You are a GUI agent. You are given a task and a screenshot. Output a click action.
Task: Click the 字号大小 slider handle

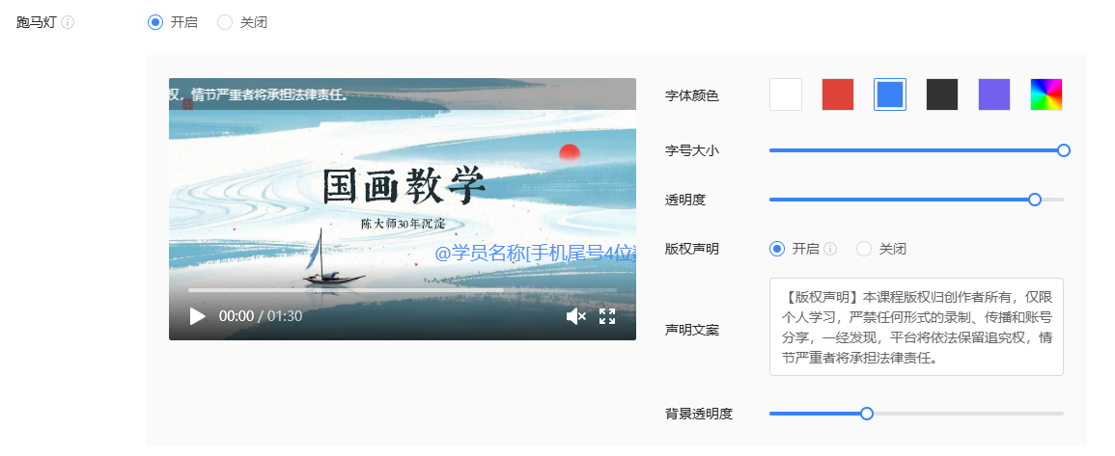pos(1064,149)
